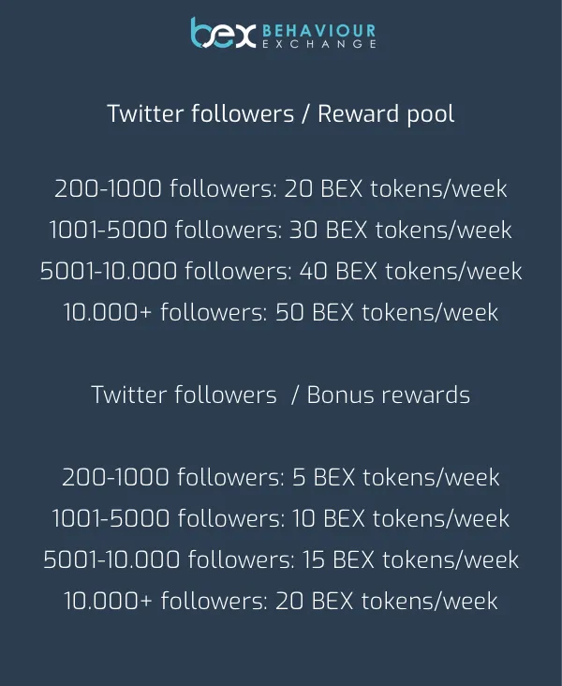This screenshot has width=562, height=686.
Task: Click the 200-1000 followers: 5 BEX line
Action: [x=281, y=477]
